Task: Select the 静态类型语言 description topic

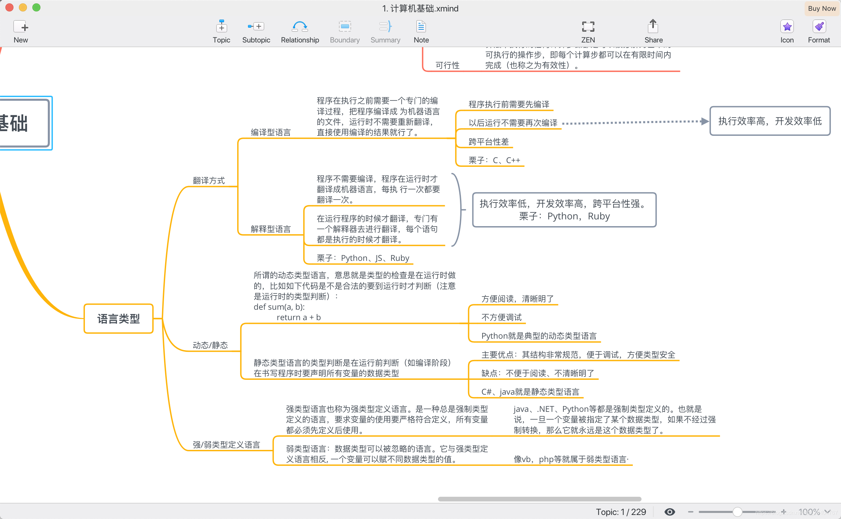Action: point(352,368)
